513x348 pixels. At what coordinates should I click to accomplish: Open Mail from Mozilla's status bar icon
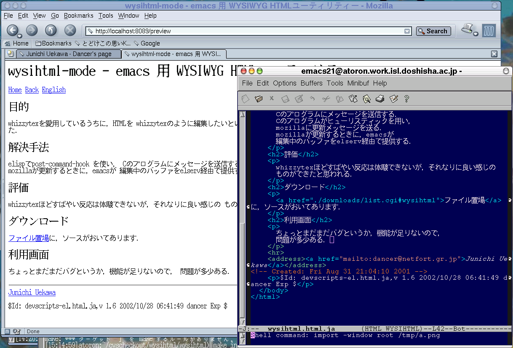point(17,331)
